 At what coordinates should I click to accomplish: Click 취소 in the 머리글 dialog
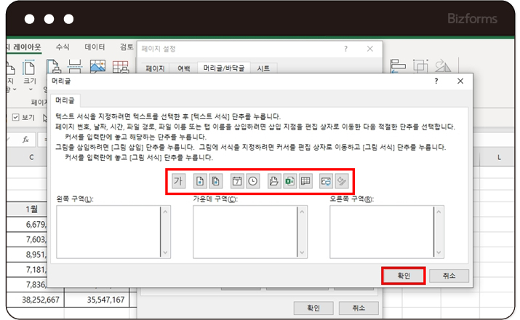pos(449,276)
